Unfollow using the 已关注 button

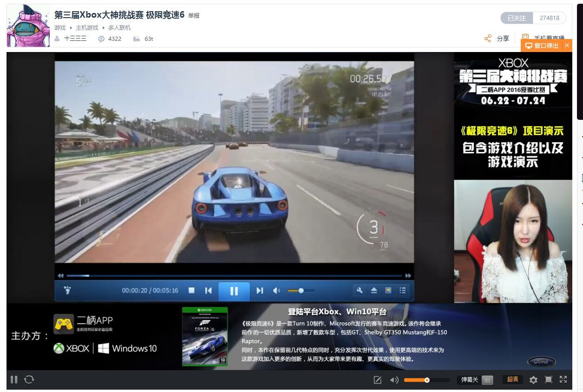click(x=517, y=18)
